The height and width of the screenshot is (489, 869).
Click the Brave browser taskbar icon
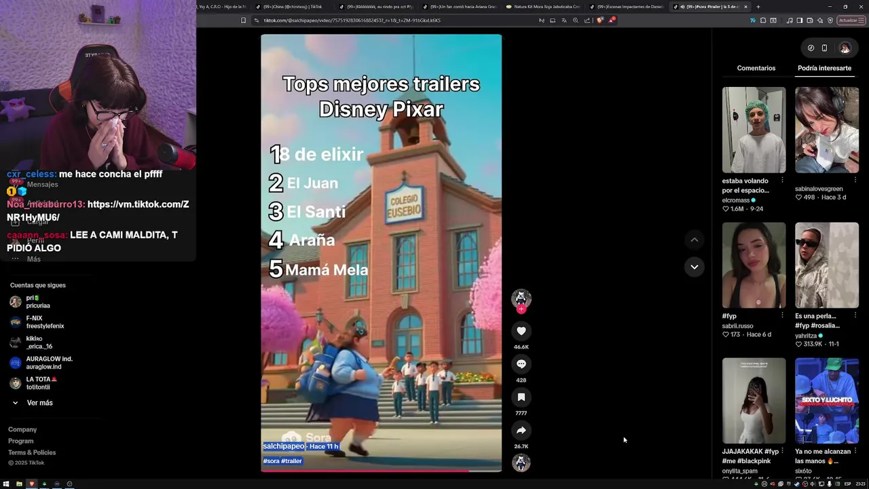coord(31,484)
